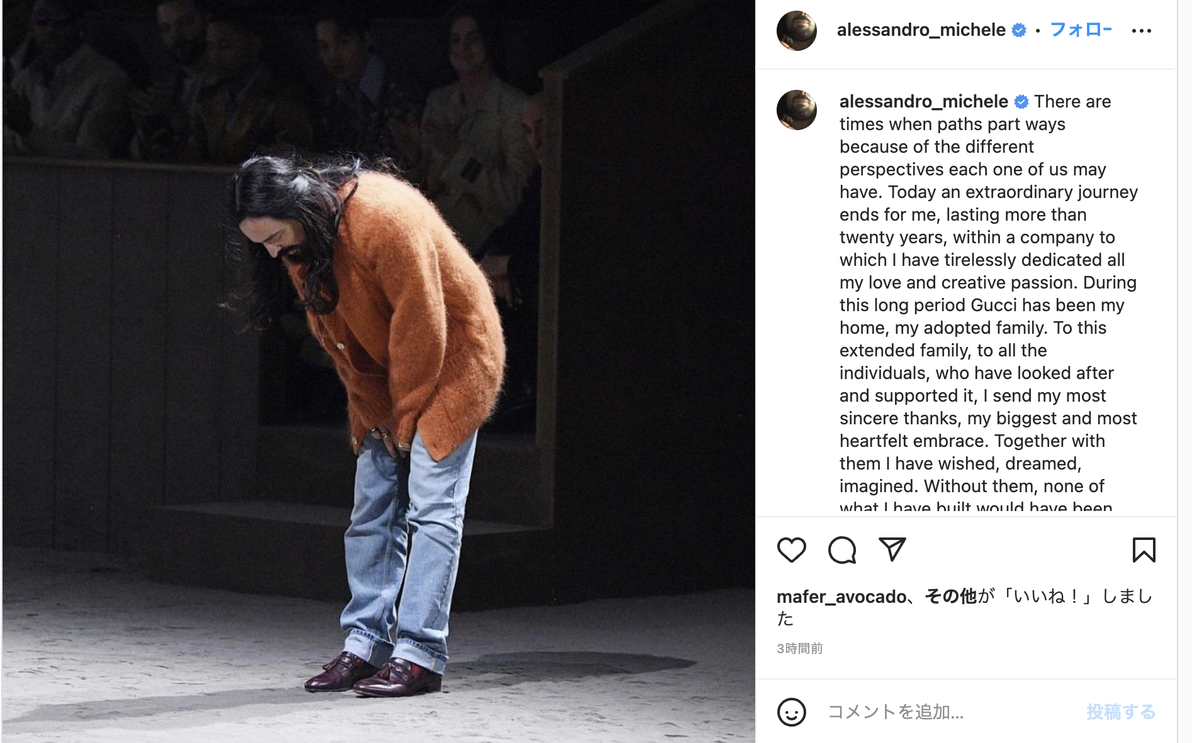Click the 3時間前 timestamp

pyautogui.click(x=799, y=648)
